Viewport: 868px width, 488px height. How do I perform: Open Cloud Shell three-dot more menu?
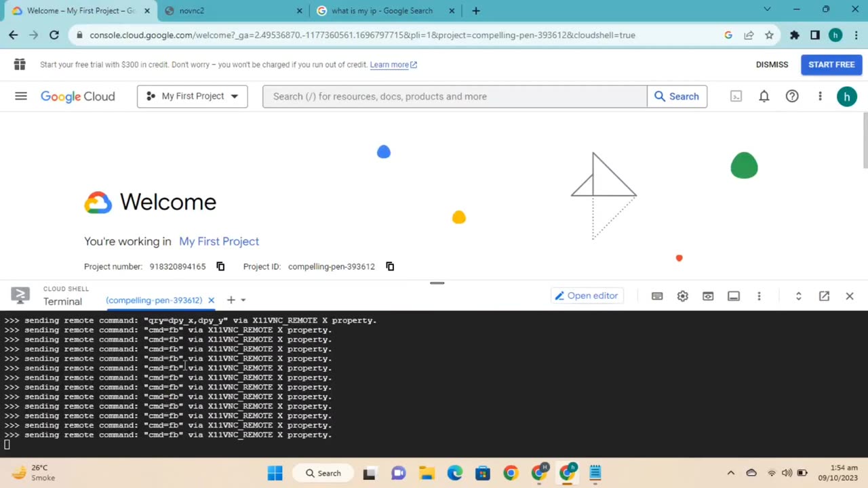(759, 296)
